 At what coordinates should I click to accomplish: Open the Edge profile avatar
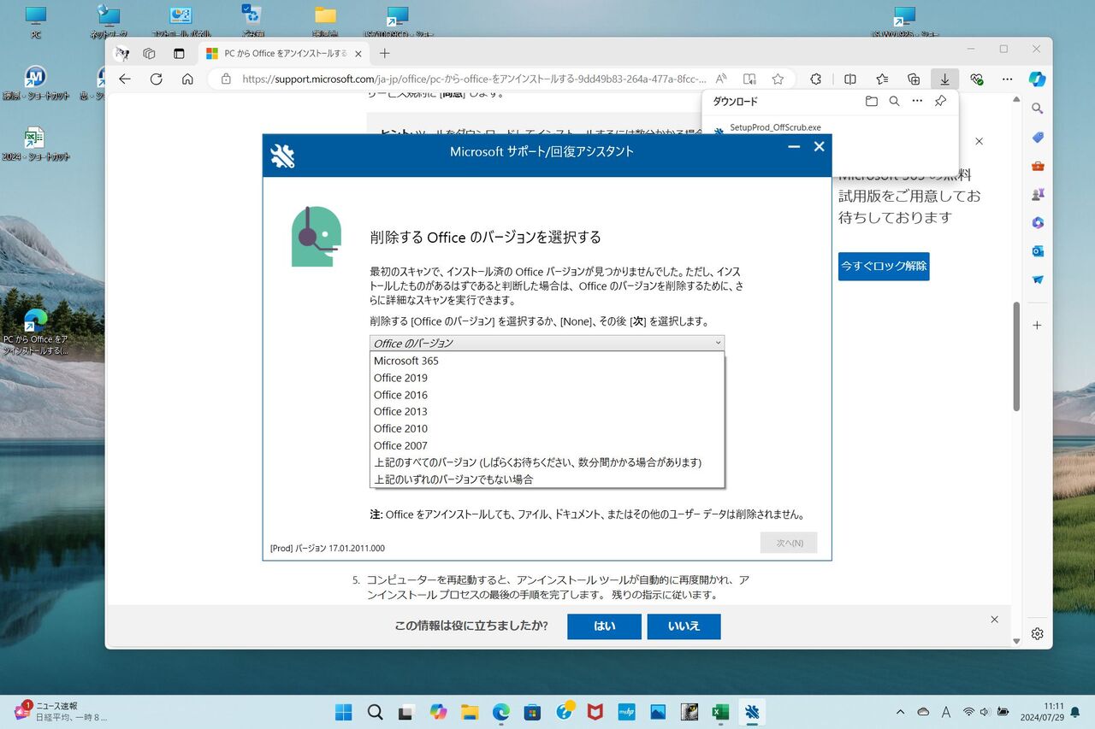(121, 53)
